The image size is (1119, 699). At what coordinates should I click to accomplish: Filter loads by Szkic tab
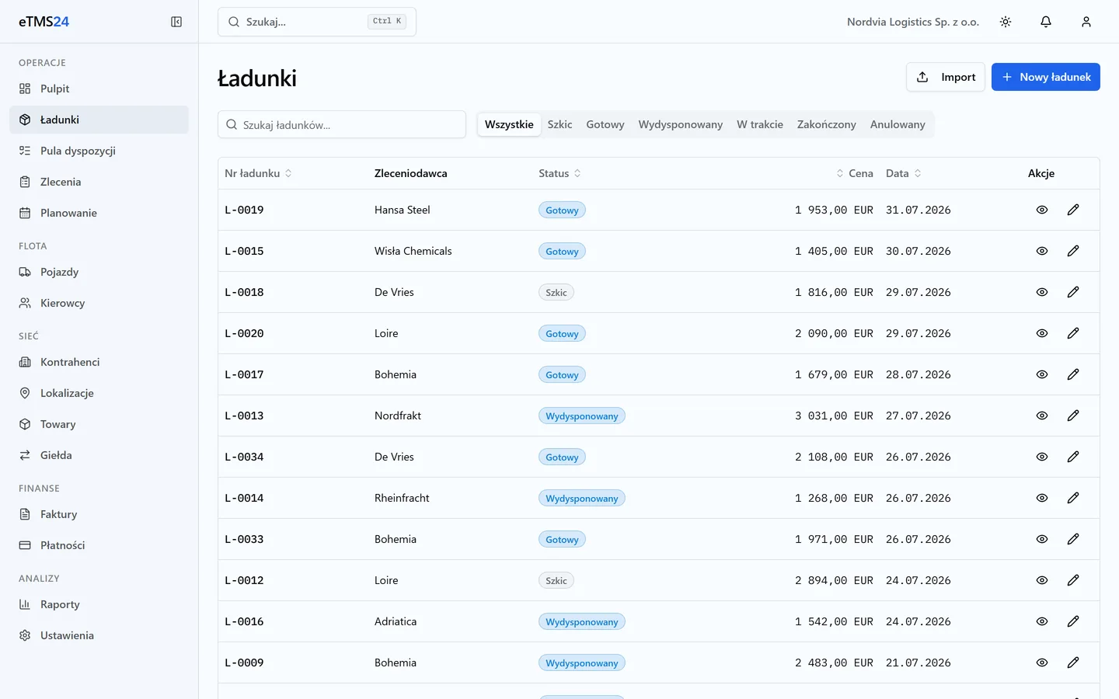(x=559, y=124)
